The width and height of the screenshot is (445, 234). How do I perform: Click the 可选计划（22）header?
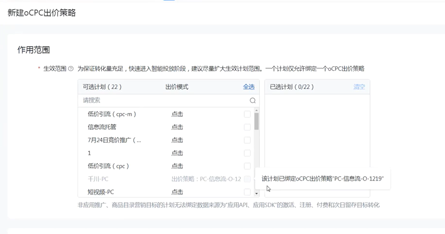[x=102, y=87]
